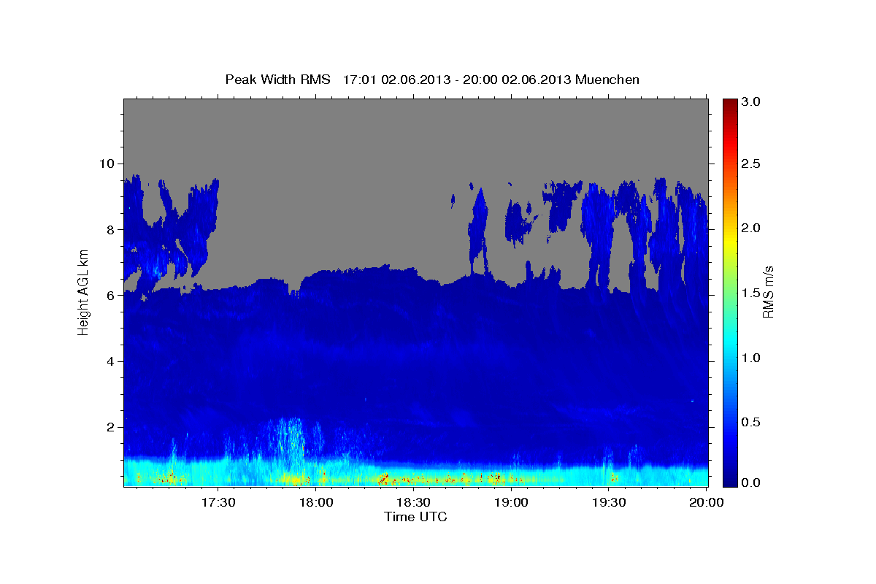
Task: Click the colorbar value 0.0
Action: pos(751,483)
